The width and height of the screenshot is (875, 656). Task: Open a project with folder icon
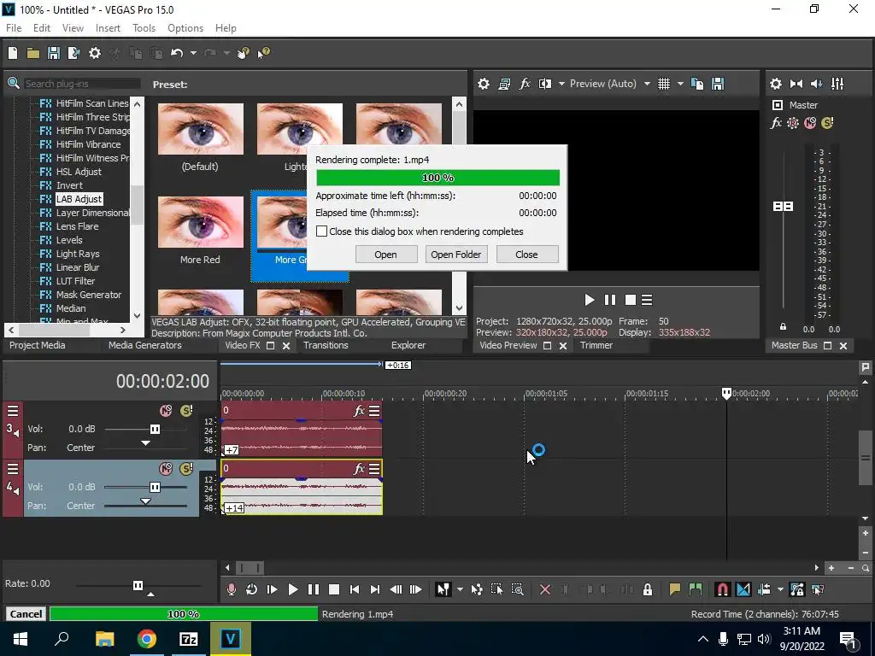(x=33, y=53)
